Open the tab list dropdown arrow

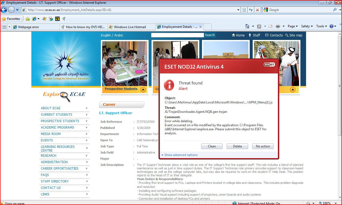(9, 27)
